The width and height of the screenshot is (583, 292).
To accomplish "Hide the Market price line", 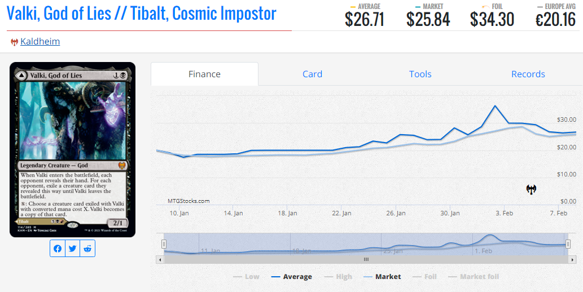I will point(383,277).
